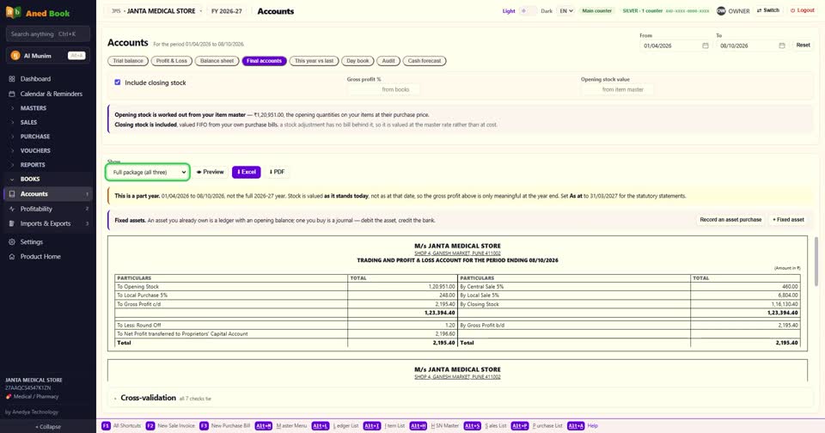825x433 pixels.
Task: Download the Excel export
Action: [247, 172]
